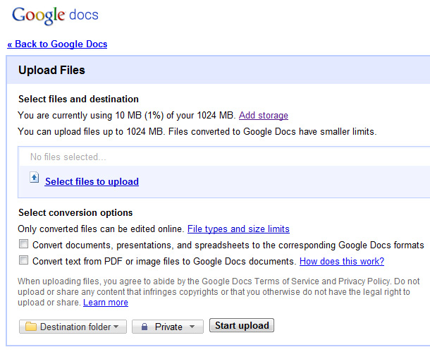The height and width of the screenshot is (352, 430).
Task: Enable Convert text from PDF or image
Action: tap(23, 260)
